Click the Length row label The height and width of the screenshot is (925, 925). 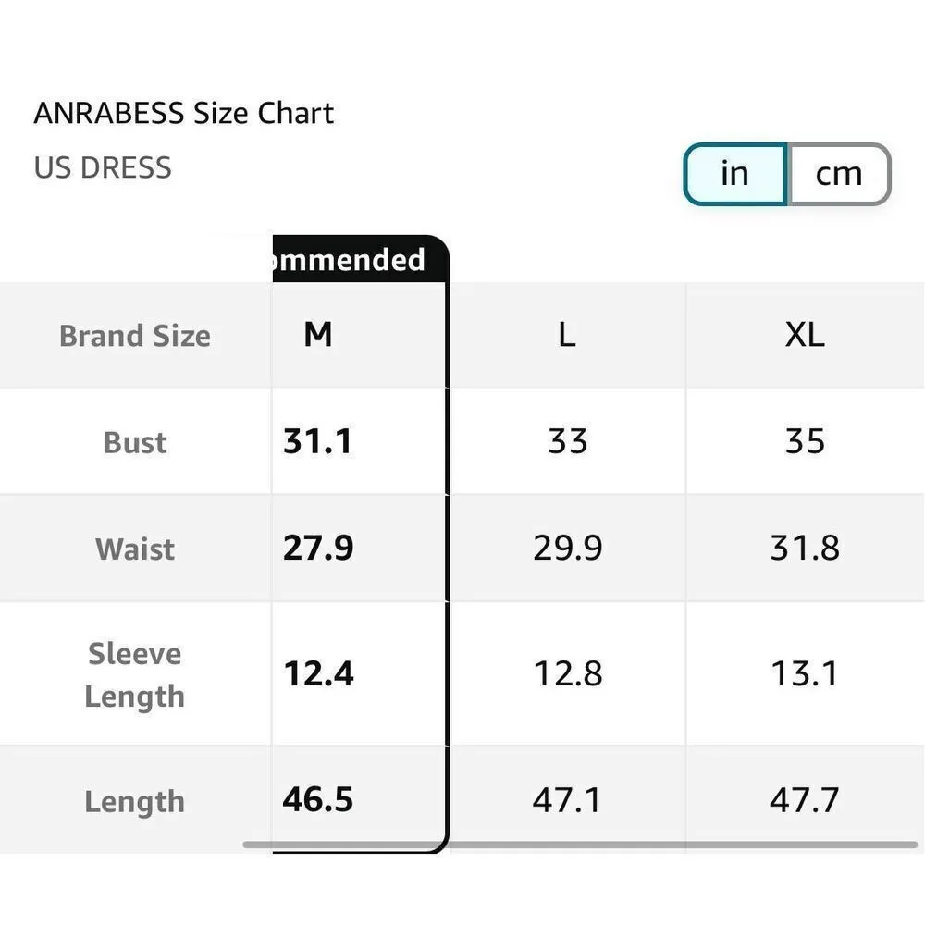[135, 800]
